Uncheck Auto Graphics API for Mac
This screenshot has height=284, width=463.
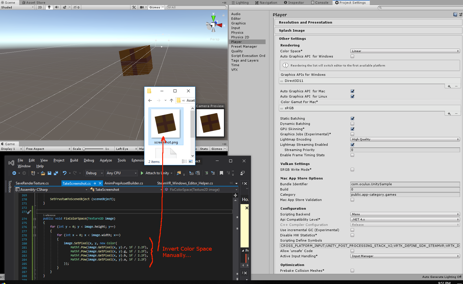coord(352,91)
